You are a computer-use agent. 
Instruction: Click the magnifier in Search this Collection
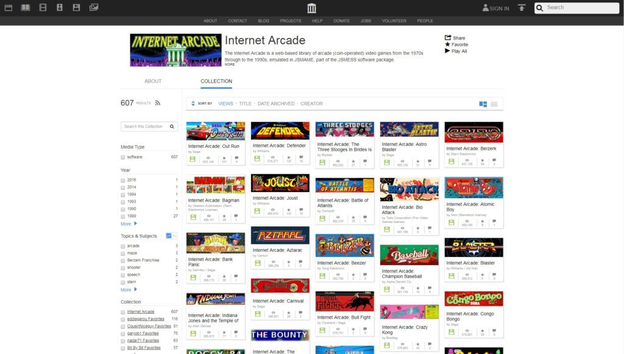(172, 127)
